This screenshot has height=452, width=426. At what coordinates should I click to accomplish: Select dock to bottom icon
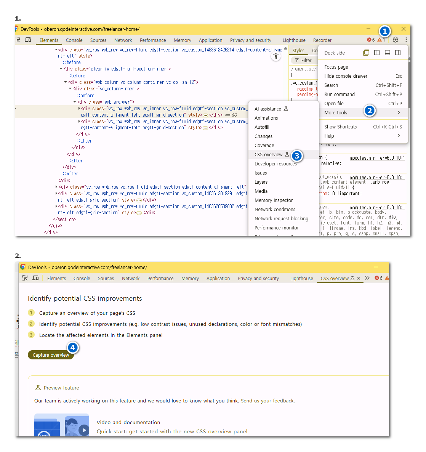[x=387, y=53]
